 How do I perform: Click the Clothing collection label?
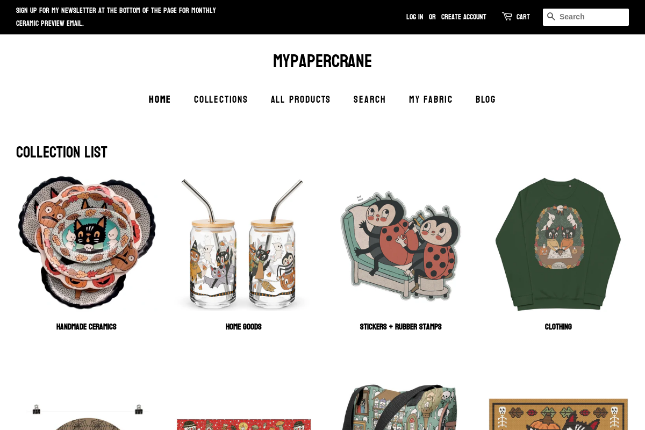(558, 327)
